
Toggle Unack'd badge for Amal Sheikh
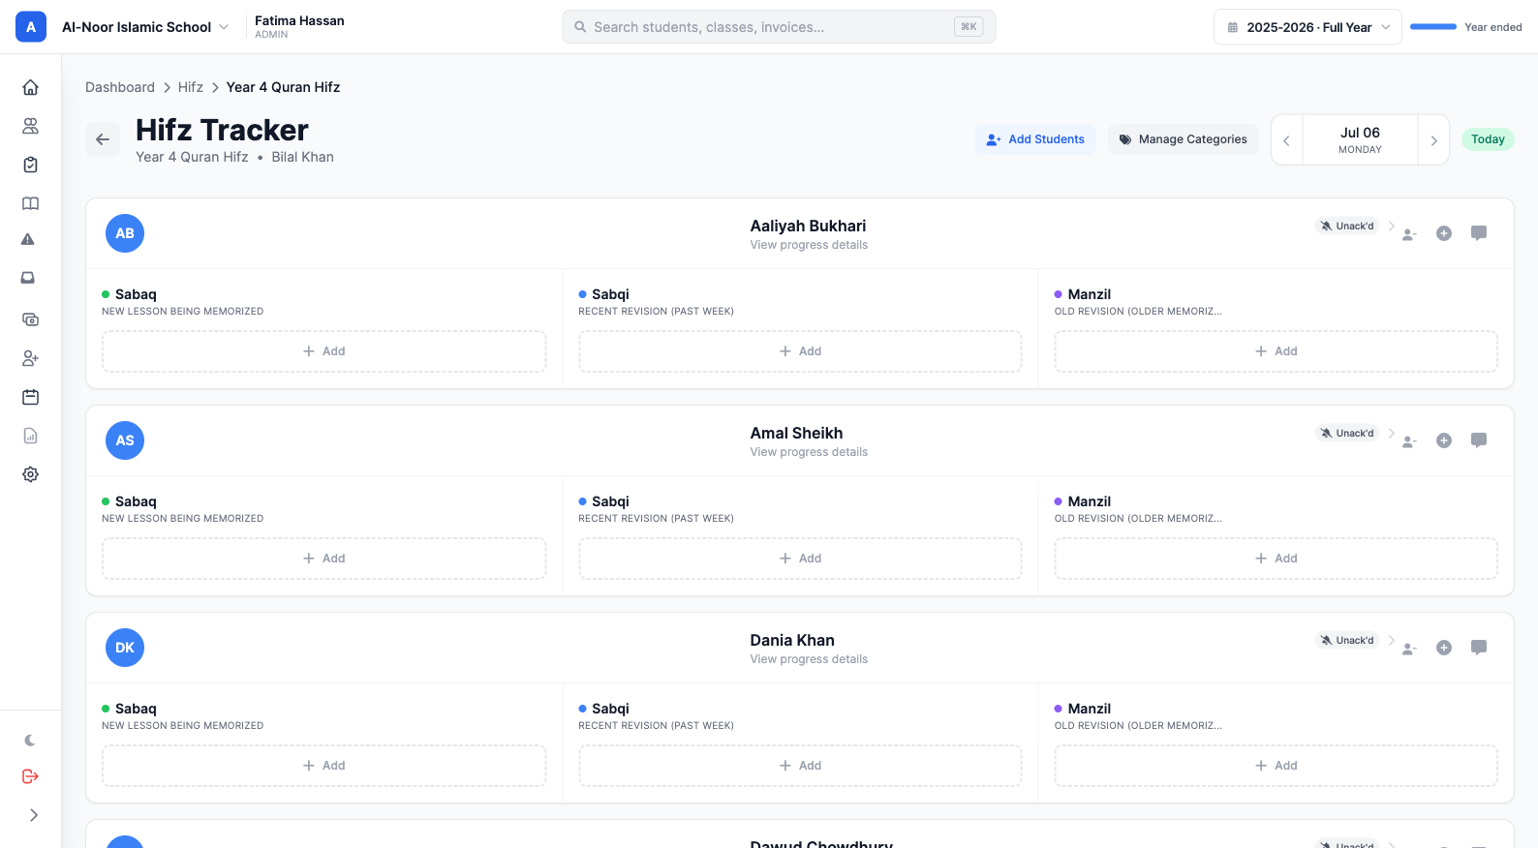click(1347, 433)
